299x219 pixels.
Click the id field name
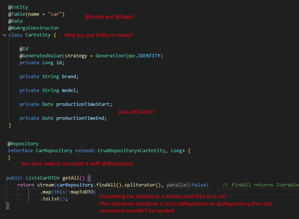click(x=59, y=63)
